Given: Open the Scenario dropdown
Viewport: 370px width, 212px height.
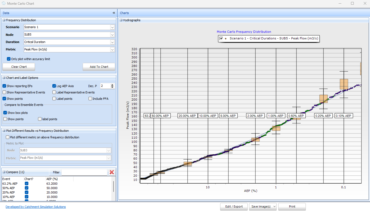Looking at the screenshot, I should pyautogui.click(x=112, y=27).
